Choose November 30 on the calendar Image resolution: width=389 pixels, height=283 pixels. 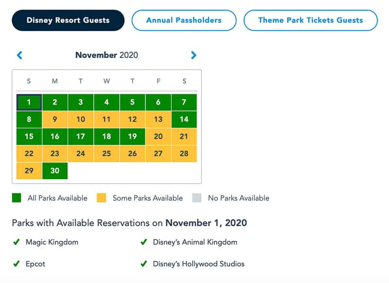click(x=54, y=171)
